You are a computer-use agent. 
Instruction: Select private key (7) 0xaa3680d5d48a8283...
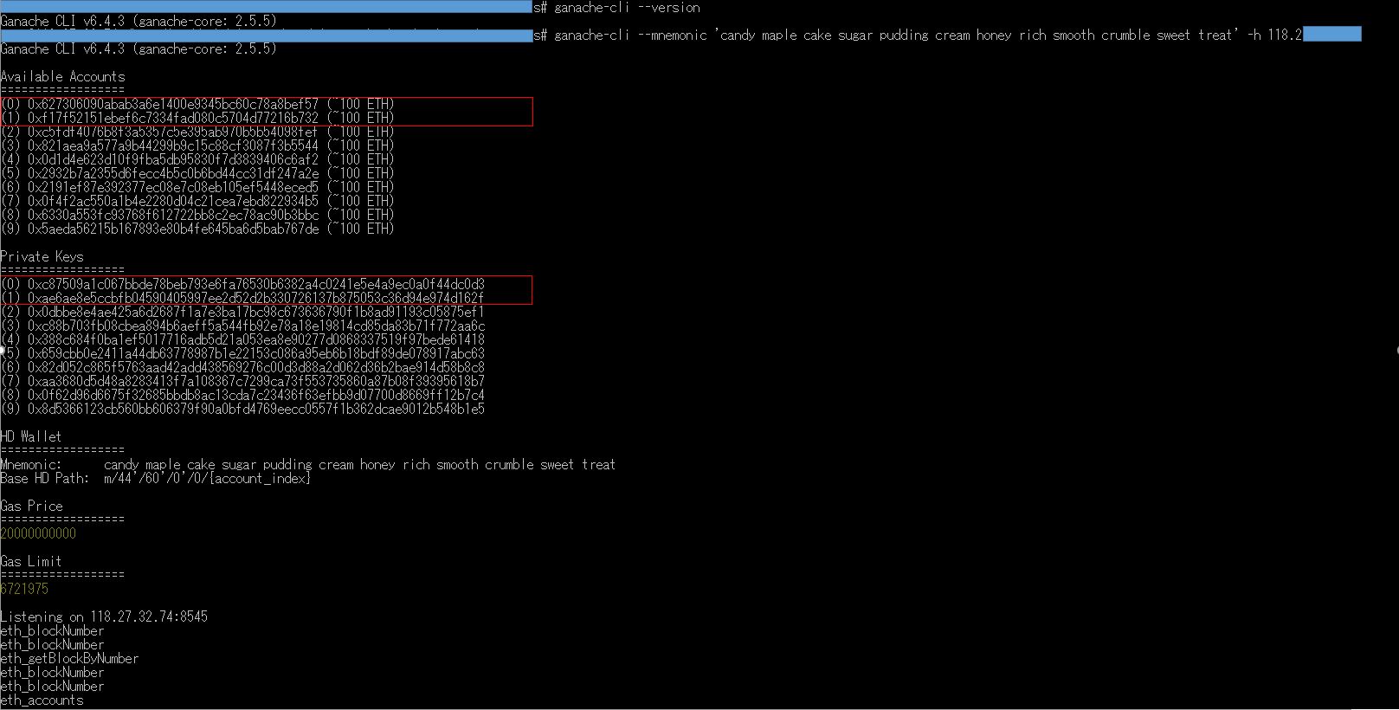[256, 382]
